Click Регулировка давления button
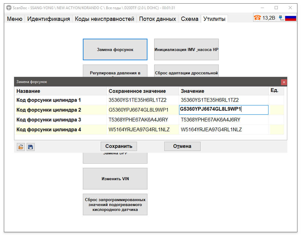The image size is (301, 237). click(x=115, y=71)
